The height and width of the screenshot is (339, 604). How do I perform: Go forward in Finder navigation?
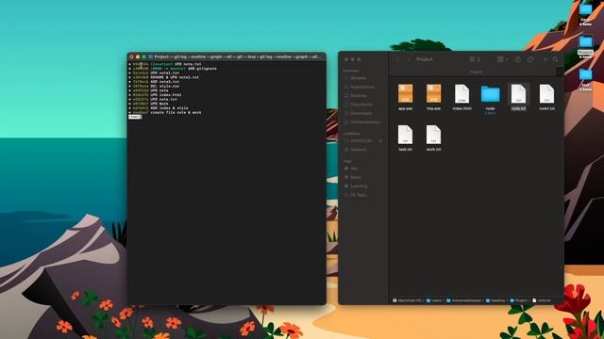click(x=409, y=59)
